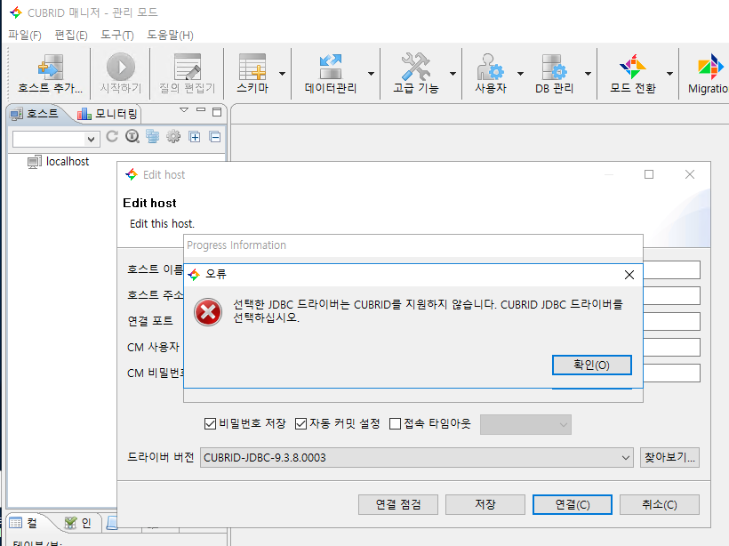Click the Migration toolbar icon
This screenshot has height=546, width=729.
[x=710, y=67]
